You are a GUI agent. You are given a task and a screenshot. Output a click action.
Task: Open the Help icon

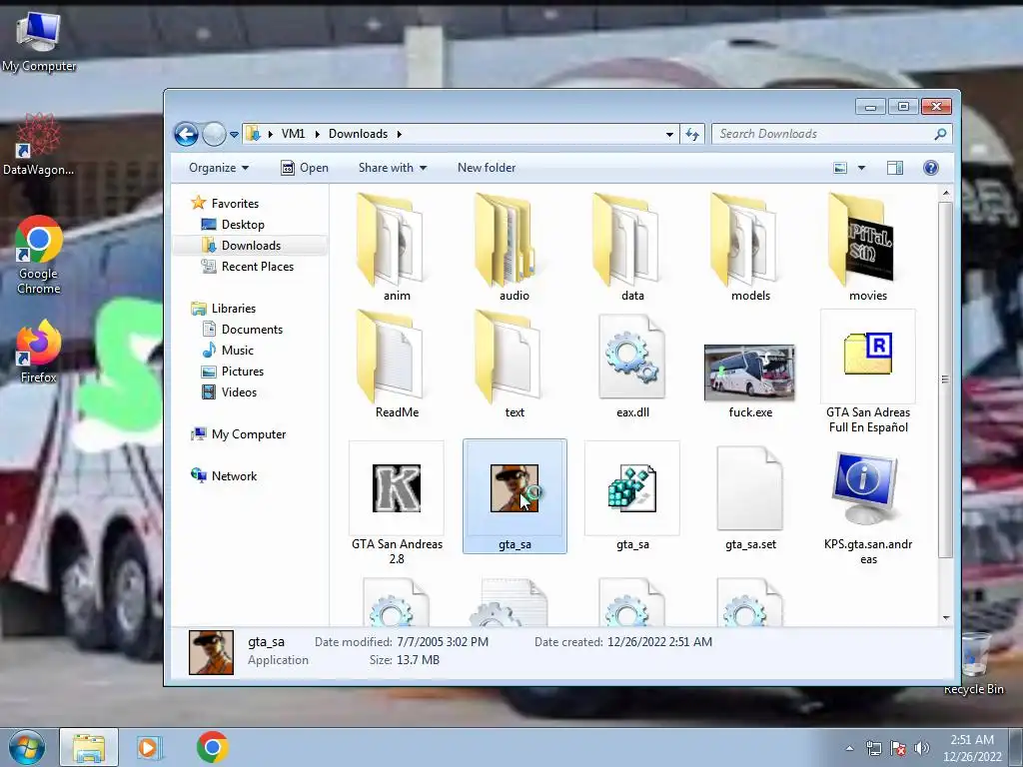931,168
